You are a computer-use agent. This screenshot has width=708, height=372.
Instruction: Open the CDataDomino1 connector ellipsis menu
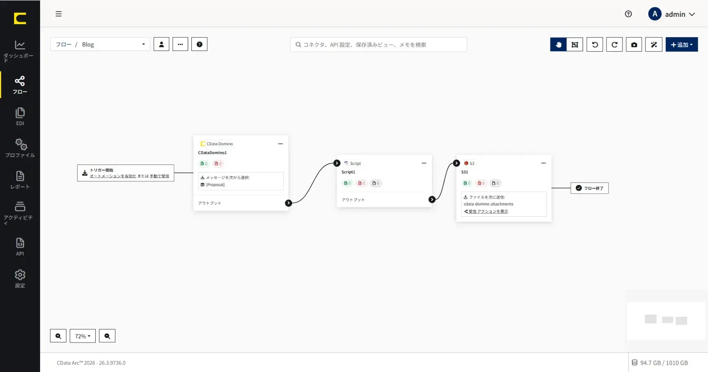point(280,144)
